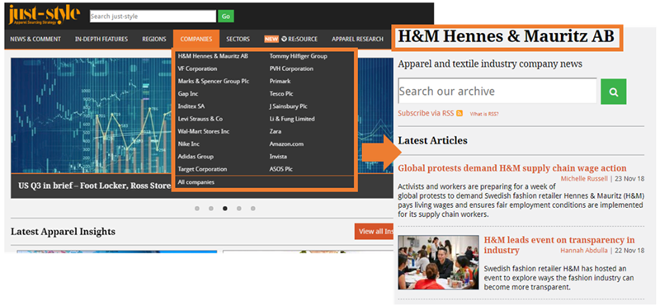660x306 pixels.
Task: Open the All companies link
Action: (196, 182)
